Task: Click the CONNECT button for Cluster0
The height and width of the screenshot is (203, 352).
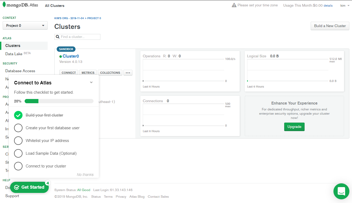Action: pos(69,73)
